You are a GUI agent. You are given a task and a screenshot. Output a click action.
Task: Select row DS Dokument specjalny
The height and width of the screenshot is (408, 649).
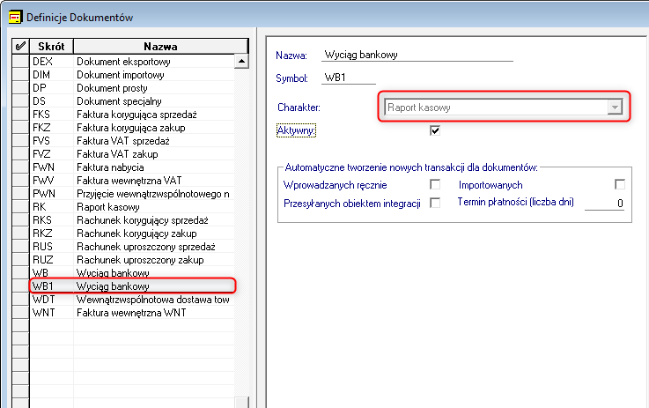(x=132, y=101)
